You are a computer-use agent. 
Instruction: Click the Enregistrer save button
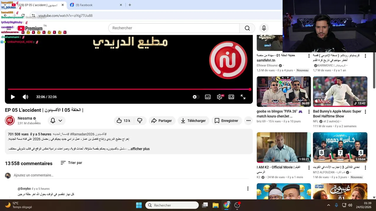[x=226, y=121]
